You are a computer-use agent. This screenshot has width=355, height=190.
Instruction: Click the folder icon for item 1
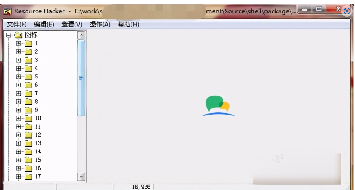pos(28,44)
